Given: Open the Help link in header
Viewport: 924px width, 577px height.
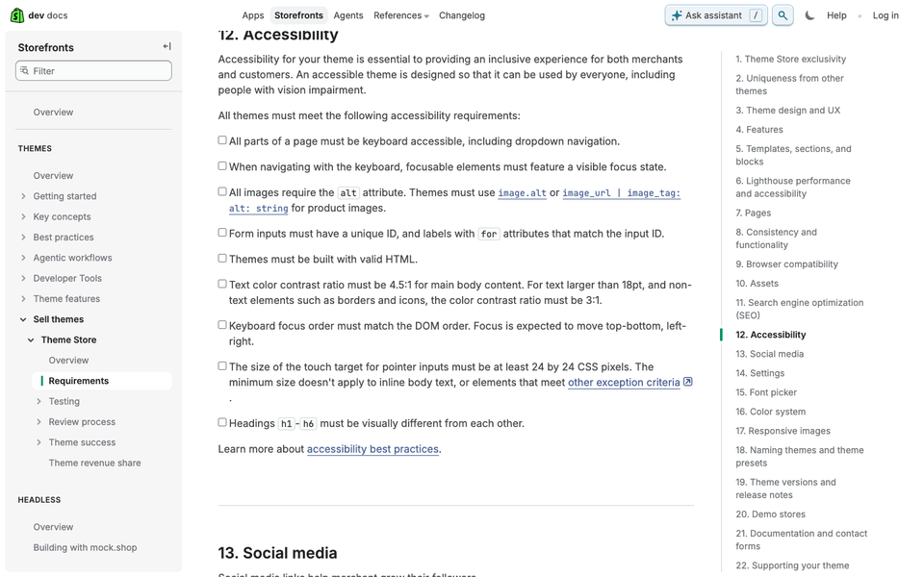Looking at the screenshot, I should coord(836,15).
